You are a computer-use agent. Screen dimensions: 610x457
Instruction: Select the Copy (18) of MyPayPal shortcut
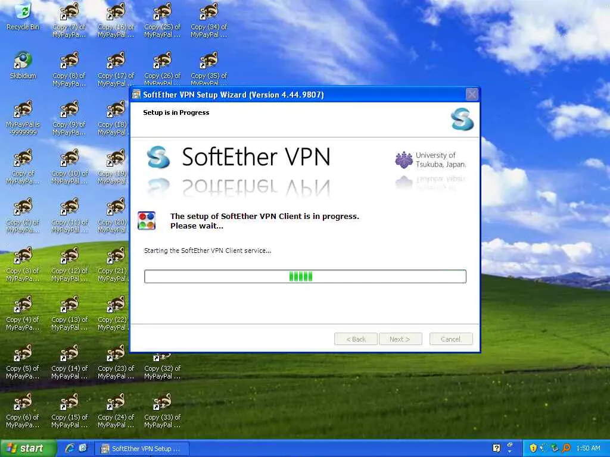pyautogui.click(x=113, y=118)
